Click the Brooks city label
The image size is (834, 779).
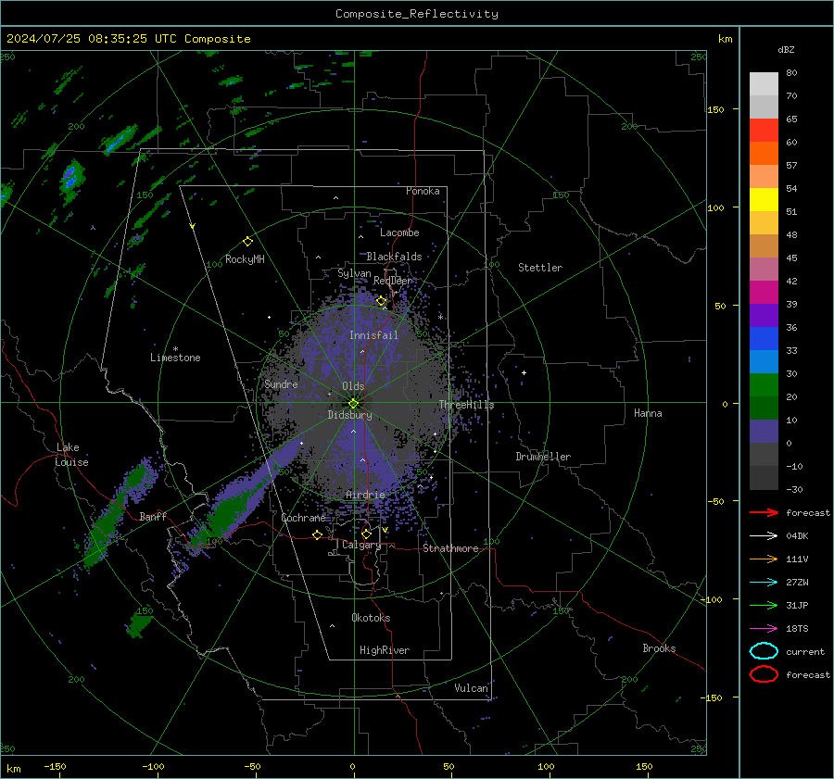(x=659, y=648)
